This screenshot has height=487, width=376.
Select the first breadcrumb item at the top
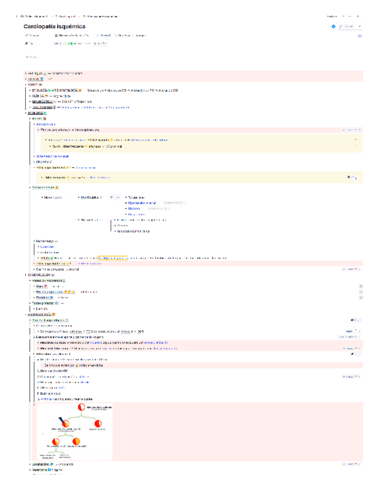(35, 16)
